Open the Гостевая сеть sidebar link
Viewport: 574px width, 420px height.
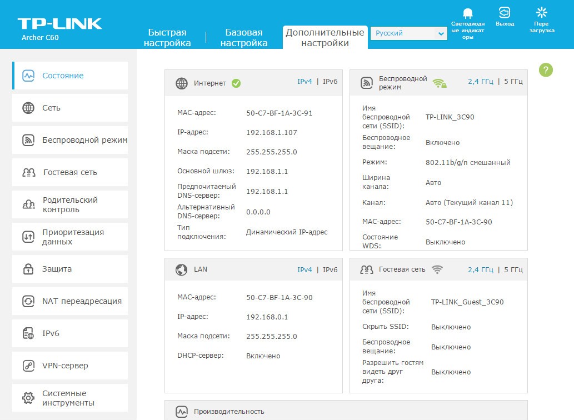pyautogui.click(x=69, y=172)
